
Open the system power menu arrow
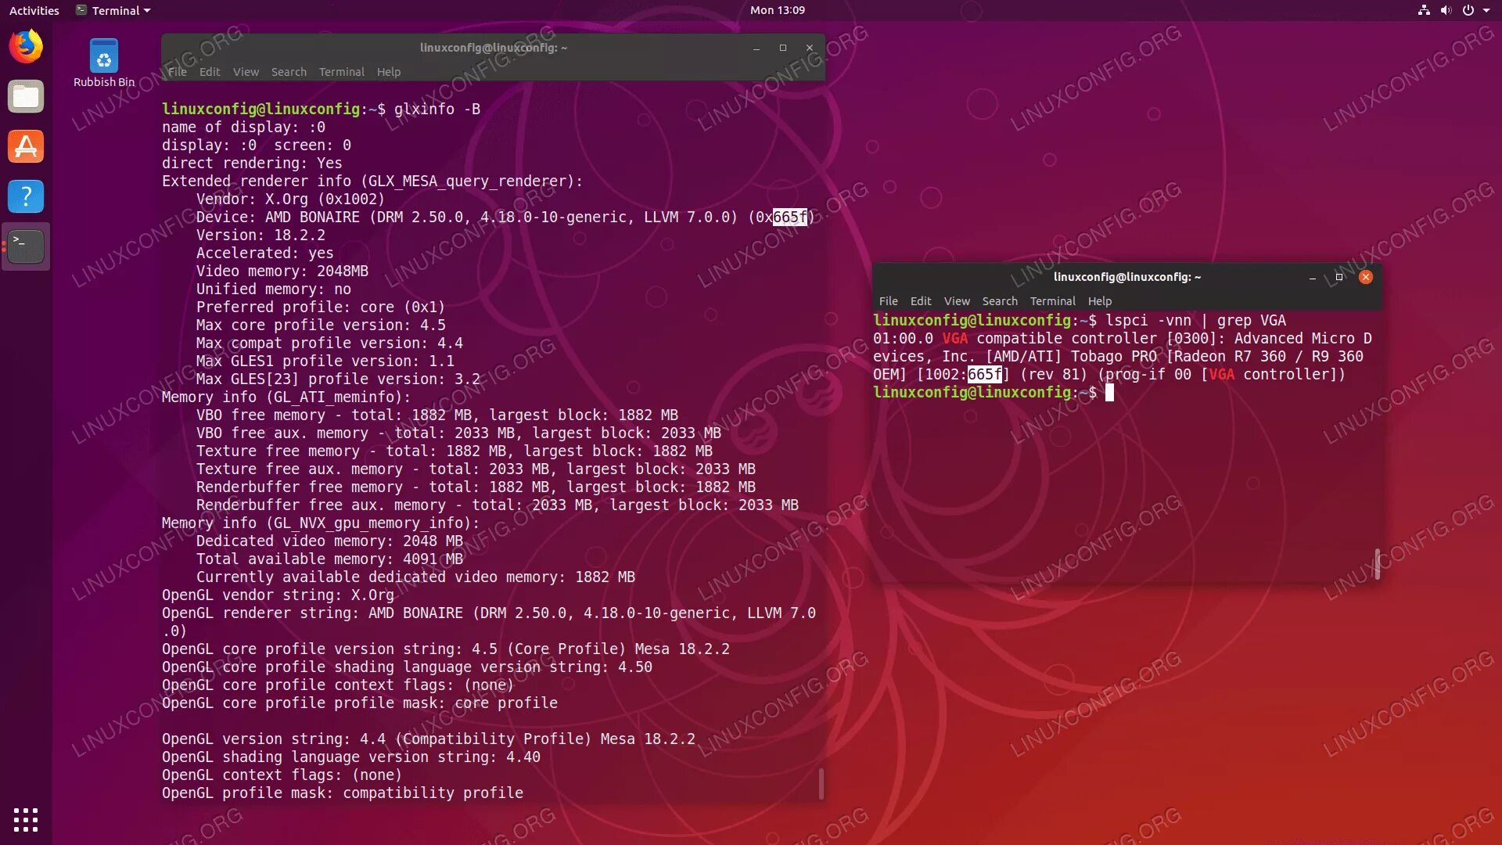click(x=1486, y=10)
